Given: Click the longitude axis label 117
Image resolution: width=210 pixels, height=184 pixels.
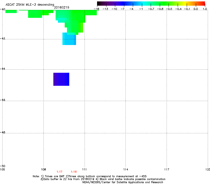Looking at the screenshot, I should click(x=167, y=170).
